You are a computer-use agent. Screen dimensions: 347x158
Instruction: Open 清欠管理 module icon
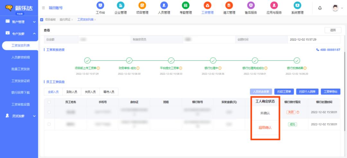tap(229, 5)
